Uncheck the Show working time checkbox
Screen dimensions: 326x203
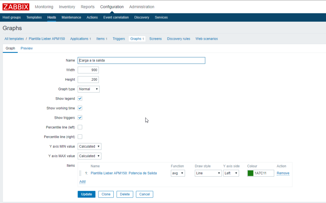pos(80,108)
